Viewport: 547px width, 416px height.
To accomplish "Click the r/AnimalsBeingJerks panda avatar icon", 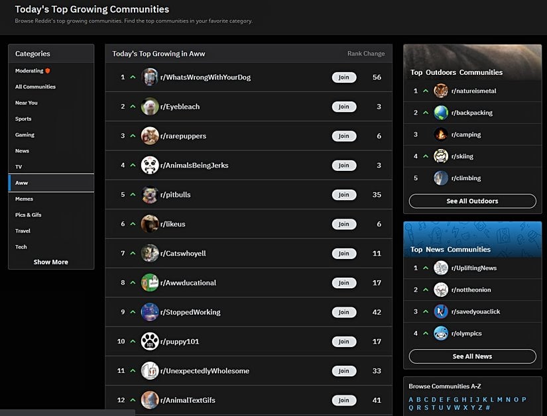I will coord(150,166).
